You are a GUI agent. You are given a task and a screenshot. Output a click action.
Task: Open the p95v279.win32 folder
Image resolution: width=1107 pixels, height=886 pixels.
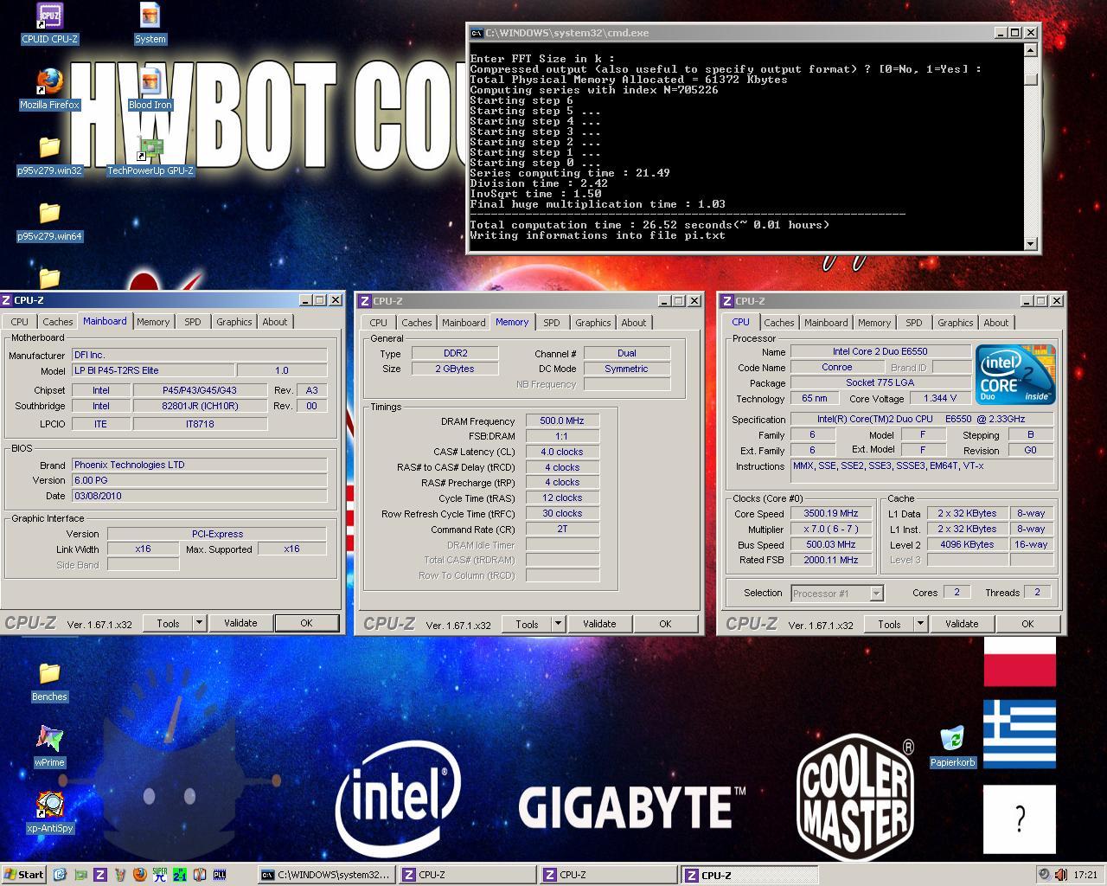pyautogui.click(x=49, y=155)
